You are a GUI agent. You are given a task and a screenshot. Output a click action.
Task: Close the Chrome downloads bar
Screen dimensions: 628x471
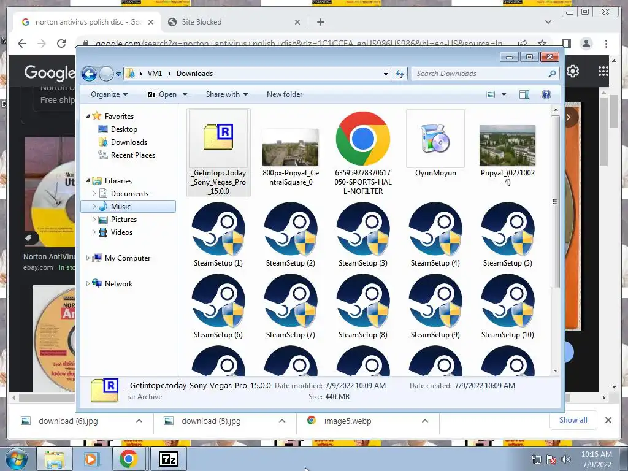point(608,420)
